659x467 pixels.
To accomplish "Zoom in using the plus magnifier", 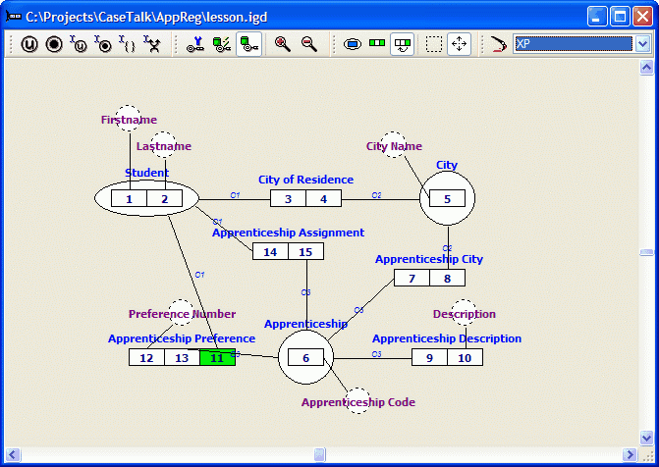I will (283, 44).
